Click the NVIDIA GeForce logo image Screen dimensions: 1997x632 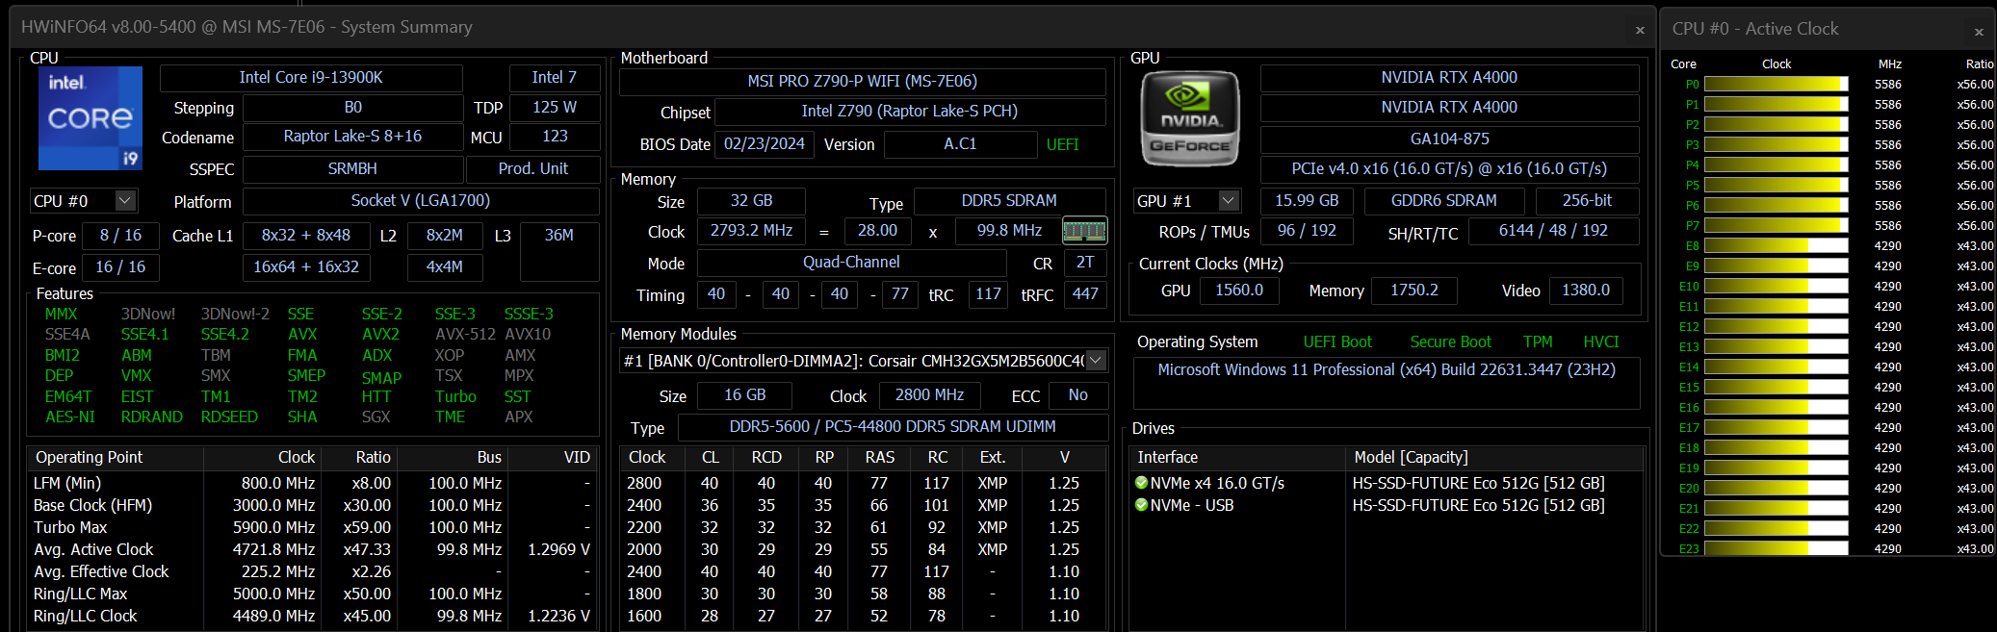[x=1189, y=119]
